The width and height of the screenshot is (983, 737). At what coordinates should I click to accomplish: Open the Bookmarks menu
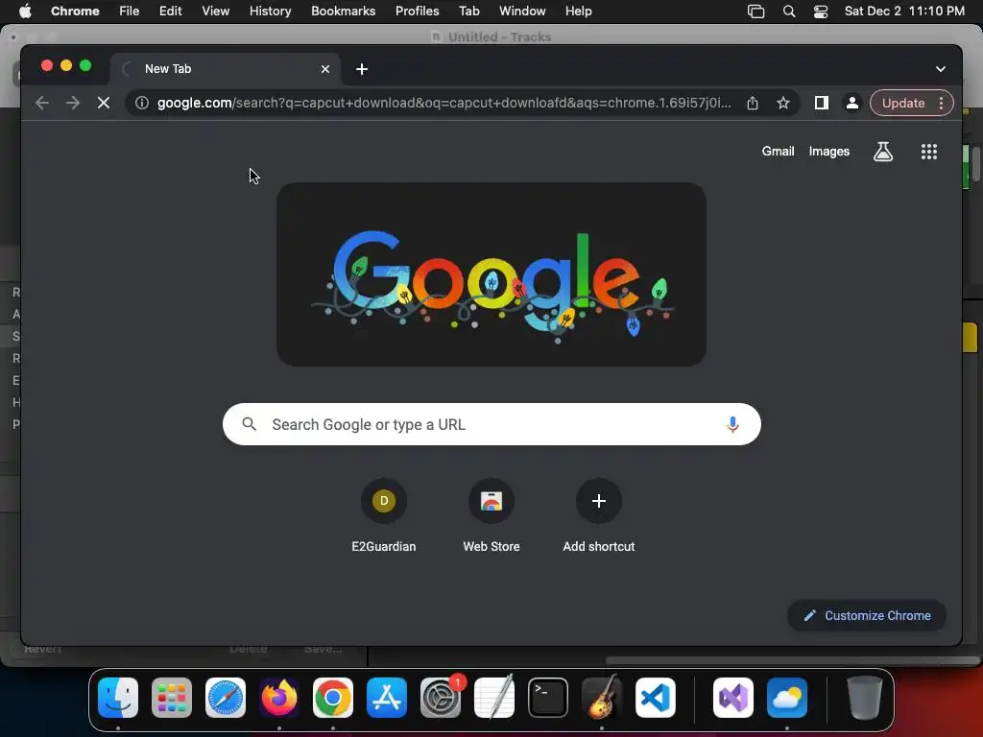tap(343, 12)
